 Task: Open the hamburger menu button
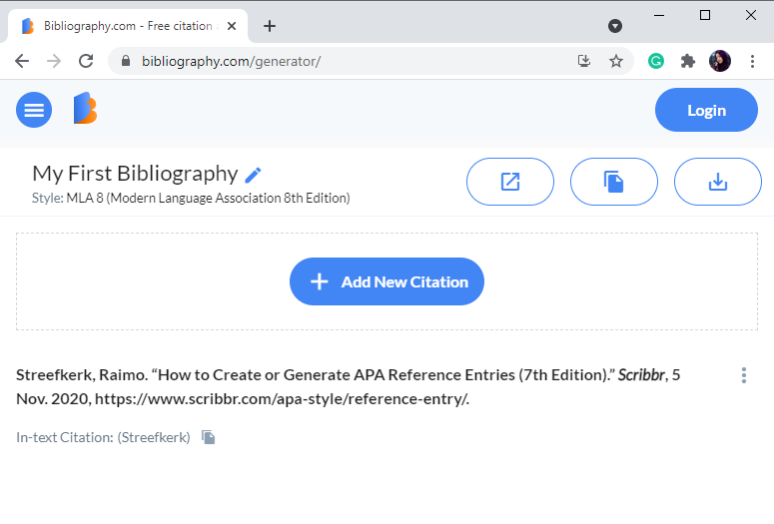[34, 110]
